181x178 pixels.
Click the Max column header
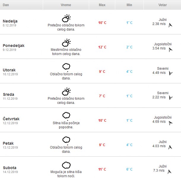(102, 5)
